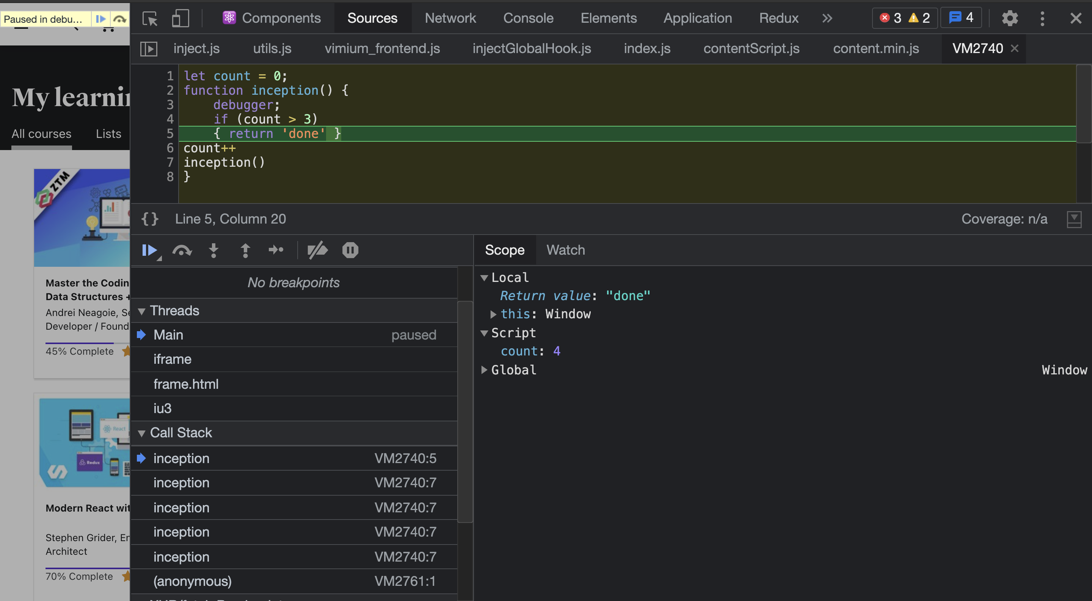Click the 3 errors counter badge
Viewport: 1092px width, 601px height.
891,18
